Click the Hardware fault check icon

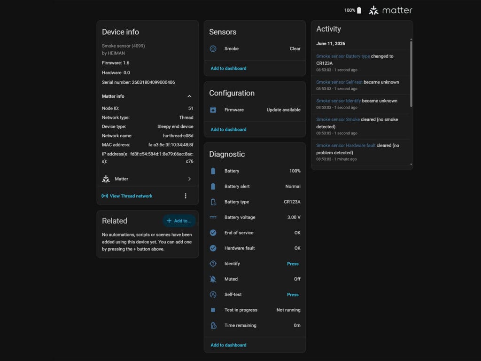click(x=213, y=248)
